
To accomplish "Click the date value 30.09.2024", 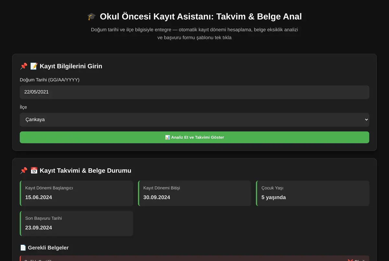I will (157, 197).
